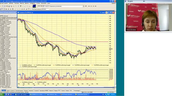Screen dimensions: 172x96
Task: Open the Таблицы menu
Action: point(11,3)
